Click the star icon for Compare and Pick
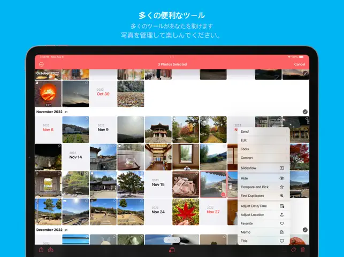344x257 pixels. click(x=282, y=187)
